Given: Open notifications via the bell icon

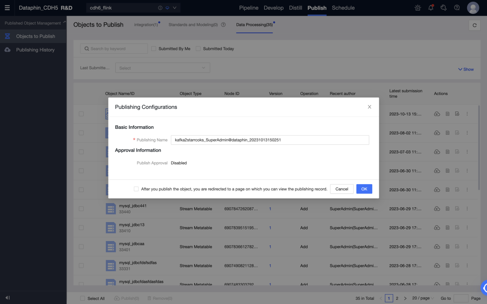Looking at the screenshot, I should 431,8.
